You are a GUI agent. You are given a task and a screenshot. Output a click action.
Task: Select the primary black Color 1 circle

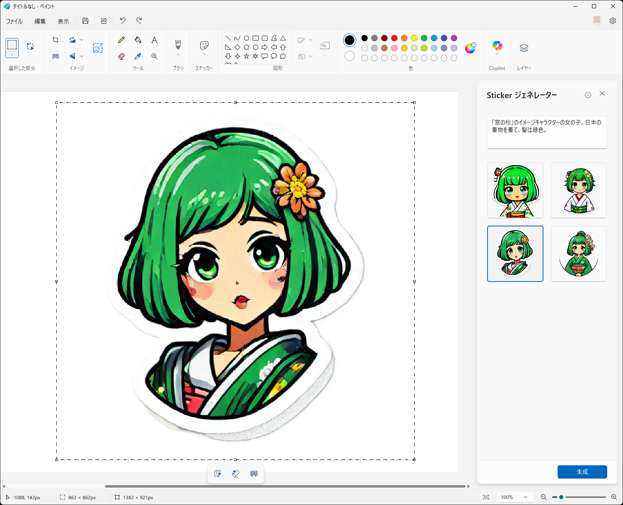pos(350,40)
